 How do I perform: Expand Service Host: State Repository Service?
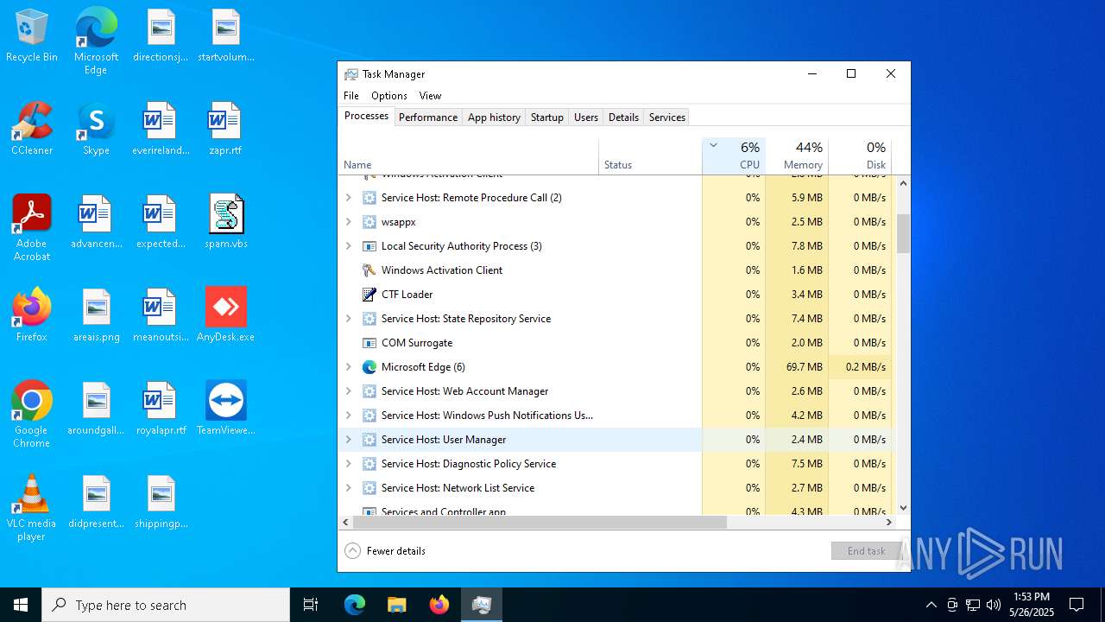point(349,319)
